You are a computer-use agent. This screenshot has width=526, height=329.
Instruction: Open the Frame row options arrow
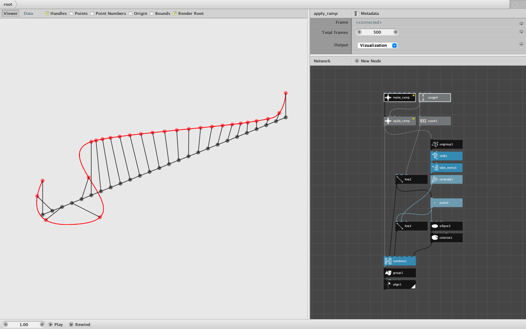(x=521, y=24)
